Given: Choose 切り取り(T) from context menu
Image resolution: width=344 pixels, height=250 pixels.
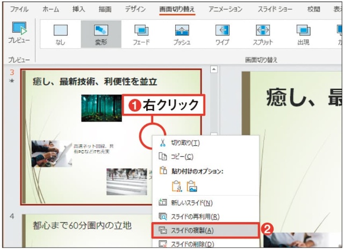Looking at the screenshot, I should (205, 143).
